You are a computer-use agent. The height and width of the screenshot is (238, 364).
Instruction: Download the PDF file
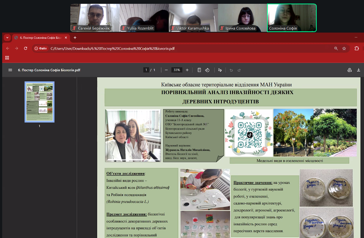click(x=359, y=70)
